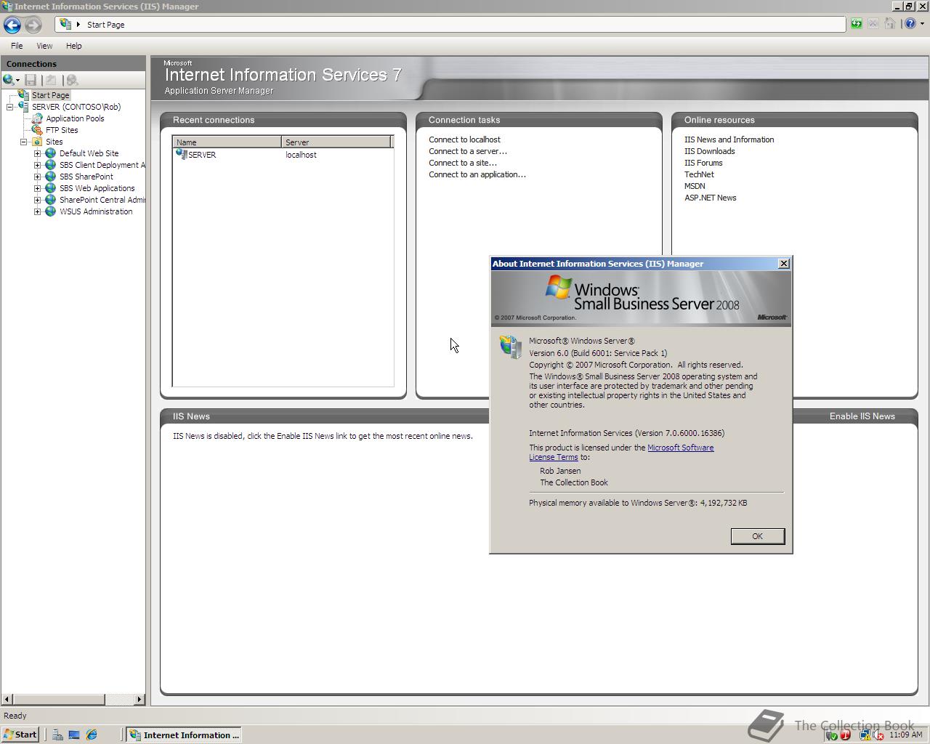930x744 pixels.
Task: Open IIS Downloads link
Action: pyautogui.click(x=709, y=151)
